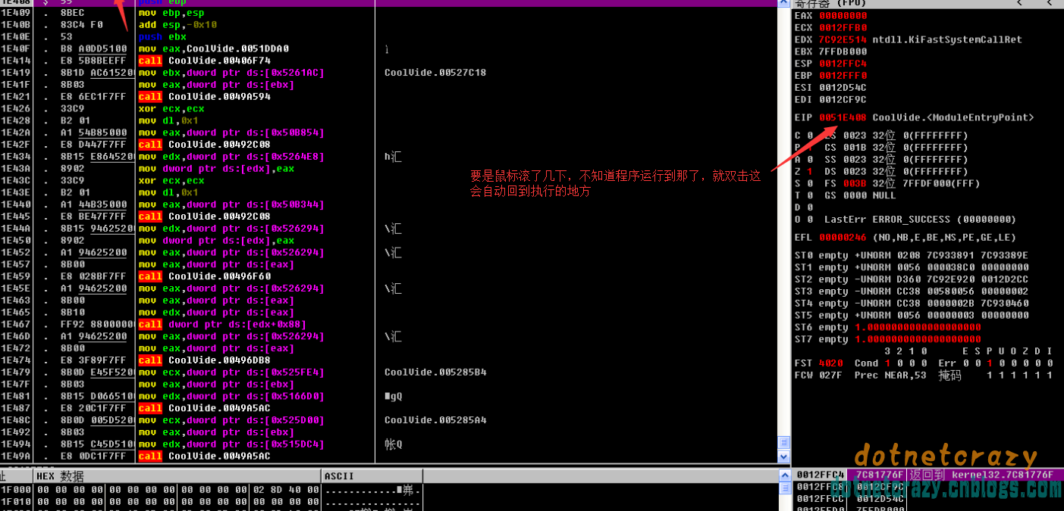Screen dimensions: 1064x511
Task: Click the comment 'CoolVide.005285A4'
Action: (x=435, y=420)
